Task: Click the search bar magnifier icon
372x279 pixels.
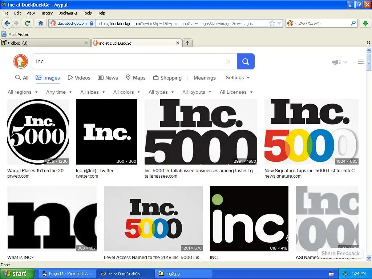Action: 353,23
